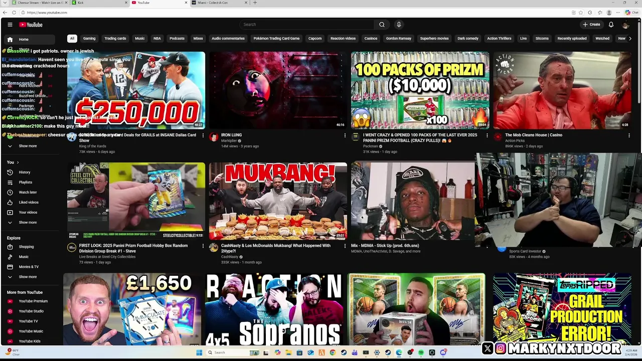The image size is (642, 361).
Task: Open the notifications bell
Action: (611, 25)
